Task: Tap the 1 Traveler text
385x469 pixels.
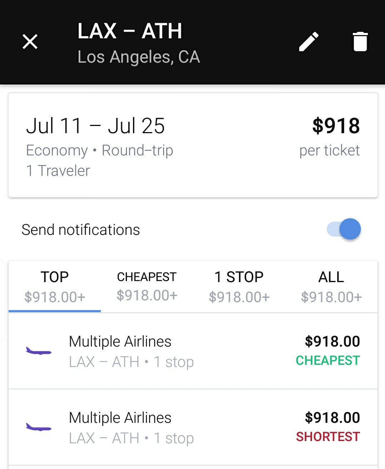Action: point(58,171)
